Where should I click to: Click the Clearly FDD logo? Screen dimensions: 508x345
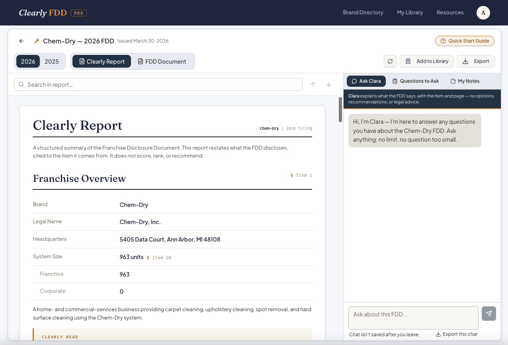coord(43,13)
